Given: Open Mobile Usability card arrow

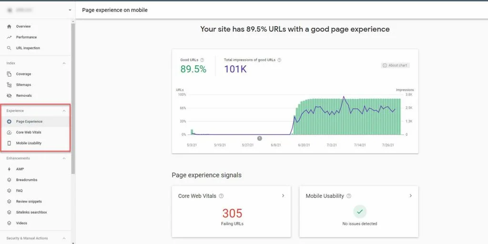Looking at the screenshot, I should [410, 196].
